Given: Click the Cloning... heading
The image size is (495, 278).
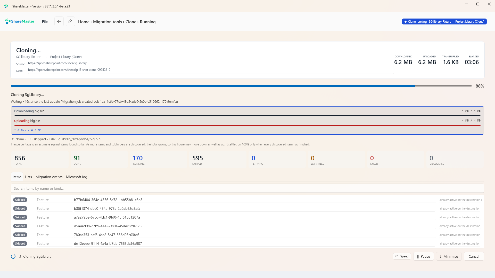Looking at the screenshot, I should [x=28, y=50].
